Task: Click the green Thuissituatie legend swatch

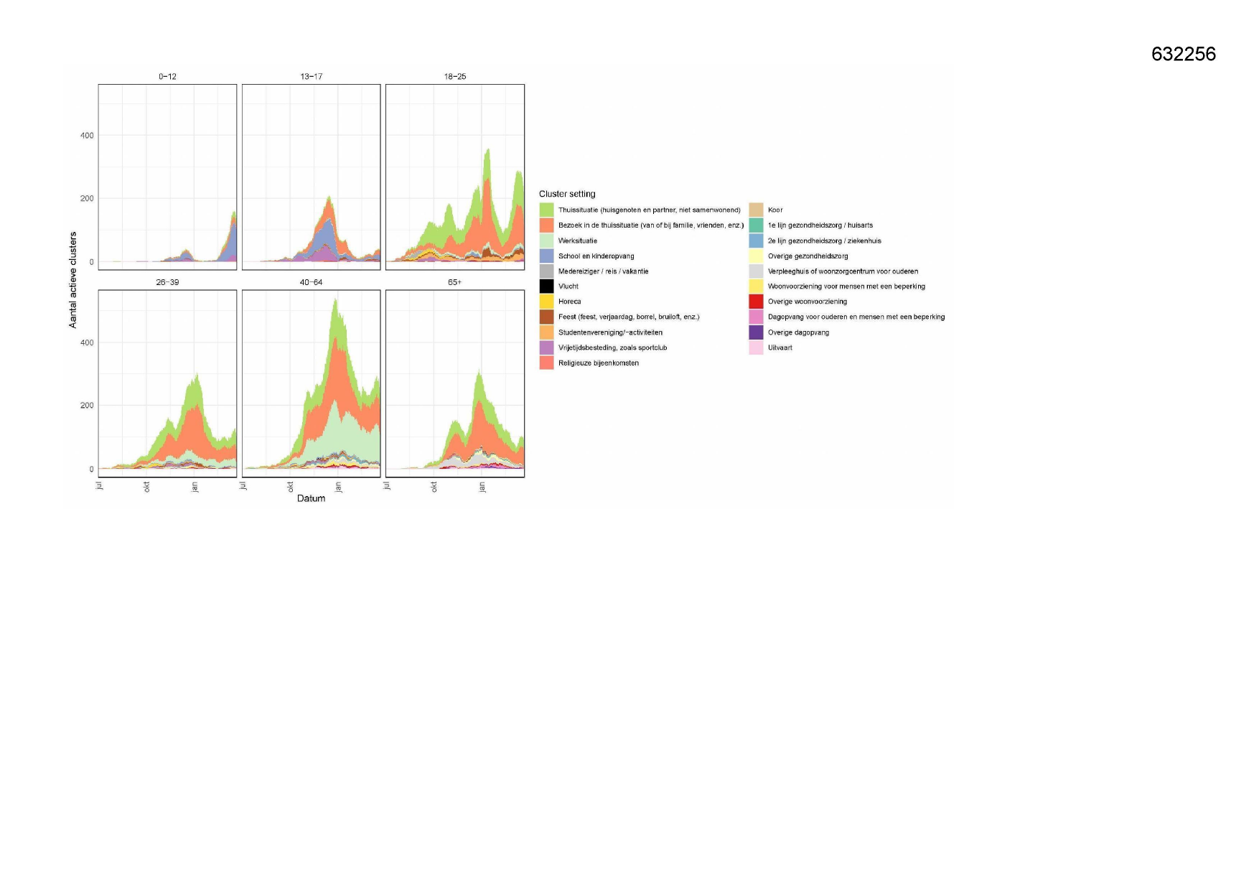Action: 546,210
